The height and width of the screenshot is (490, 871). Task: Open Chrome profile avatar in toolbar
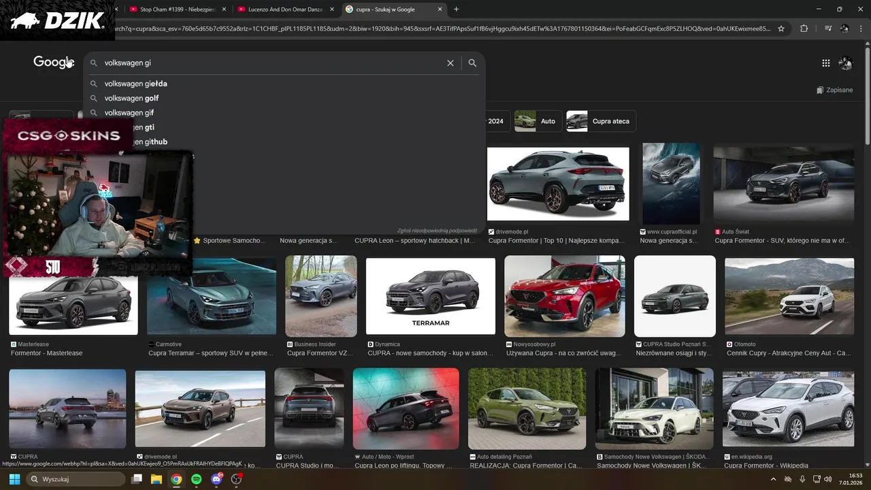[844, 29]
